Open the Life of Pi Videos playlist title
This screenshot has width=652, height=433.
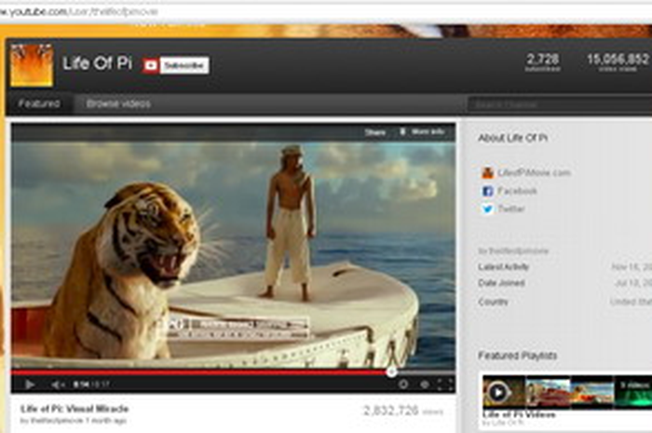(x=519, y=414)
